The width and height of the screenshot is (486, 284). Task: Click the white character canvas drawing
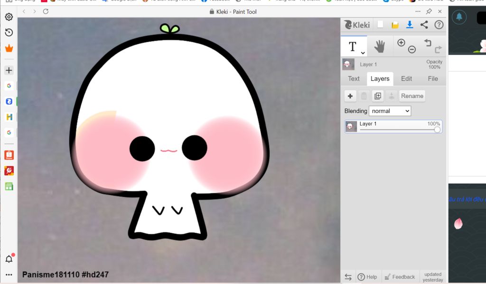click(x=169, y=133)
